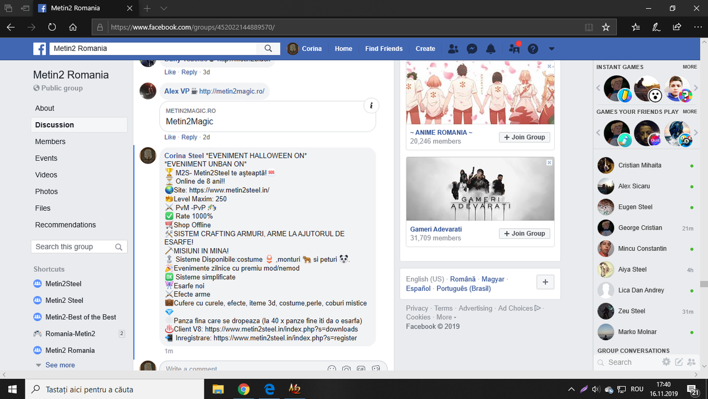Click new message compose icon in chat

pyautogui.click(x=679, y=362)
